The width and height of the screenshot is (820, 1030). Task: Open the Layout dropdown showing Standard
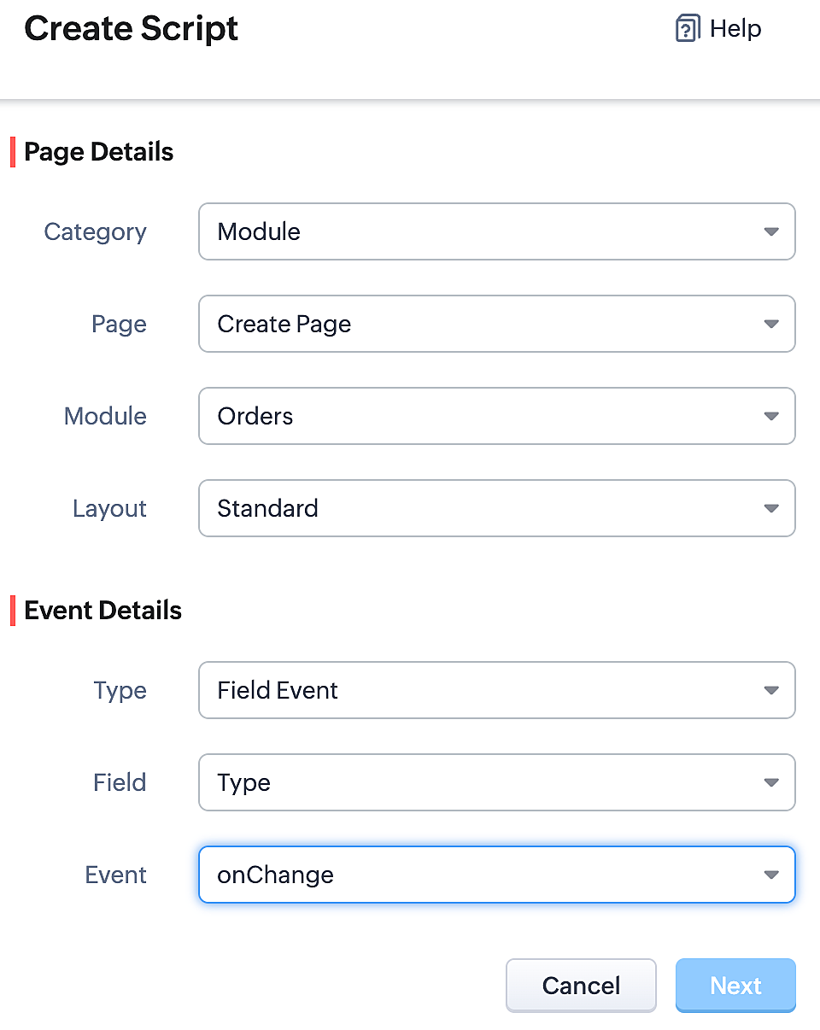495,508
